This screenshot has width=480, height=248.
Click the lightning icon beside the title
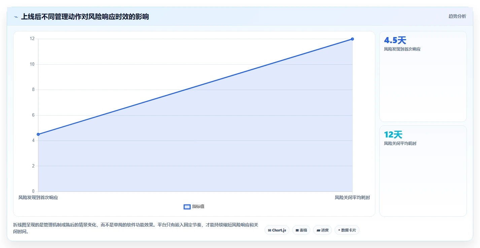click(x=16, y=17)
